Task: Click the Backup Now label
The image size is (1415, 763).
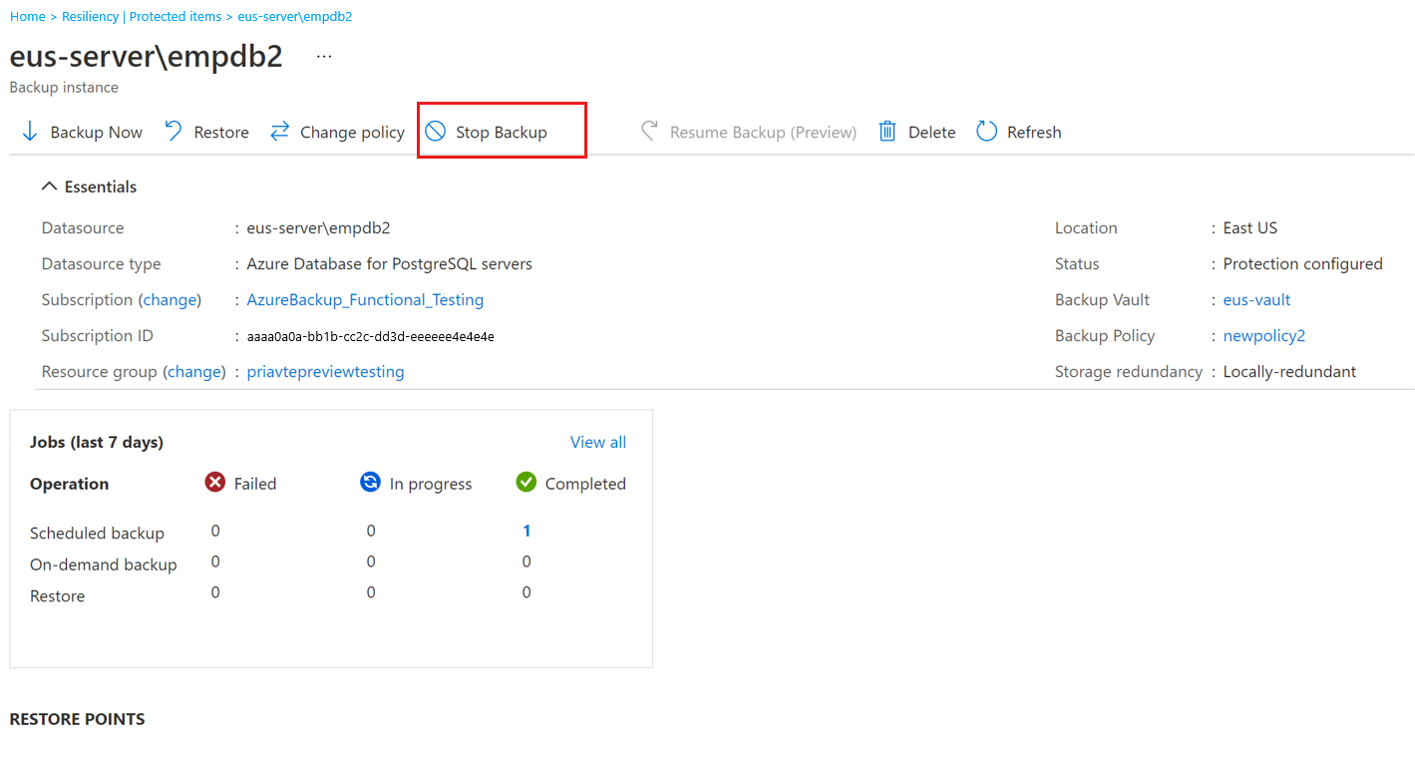Action: point(97,133)
